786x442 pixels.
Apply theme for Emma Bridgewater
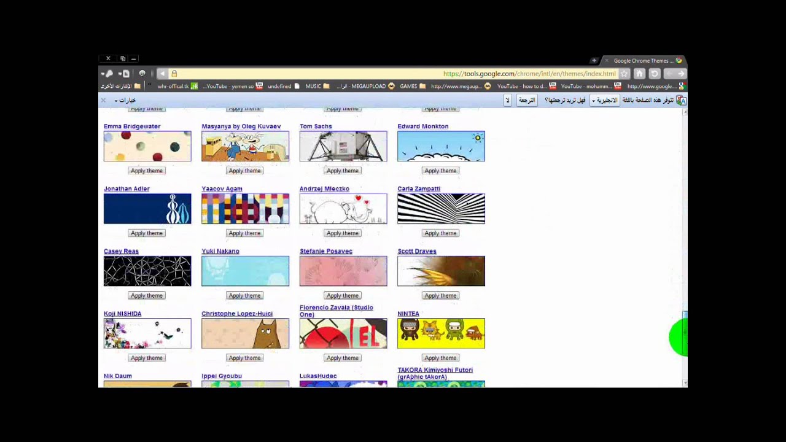pyautogui.click(x=147, y=171)
